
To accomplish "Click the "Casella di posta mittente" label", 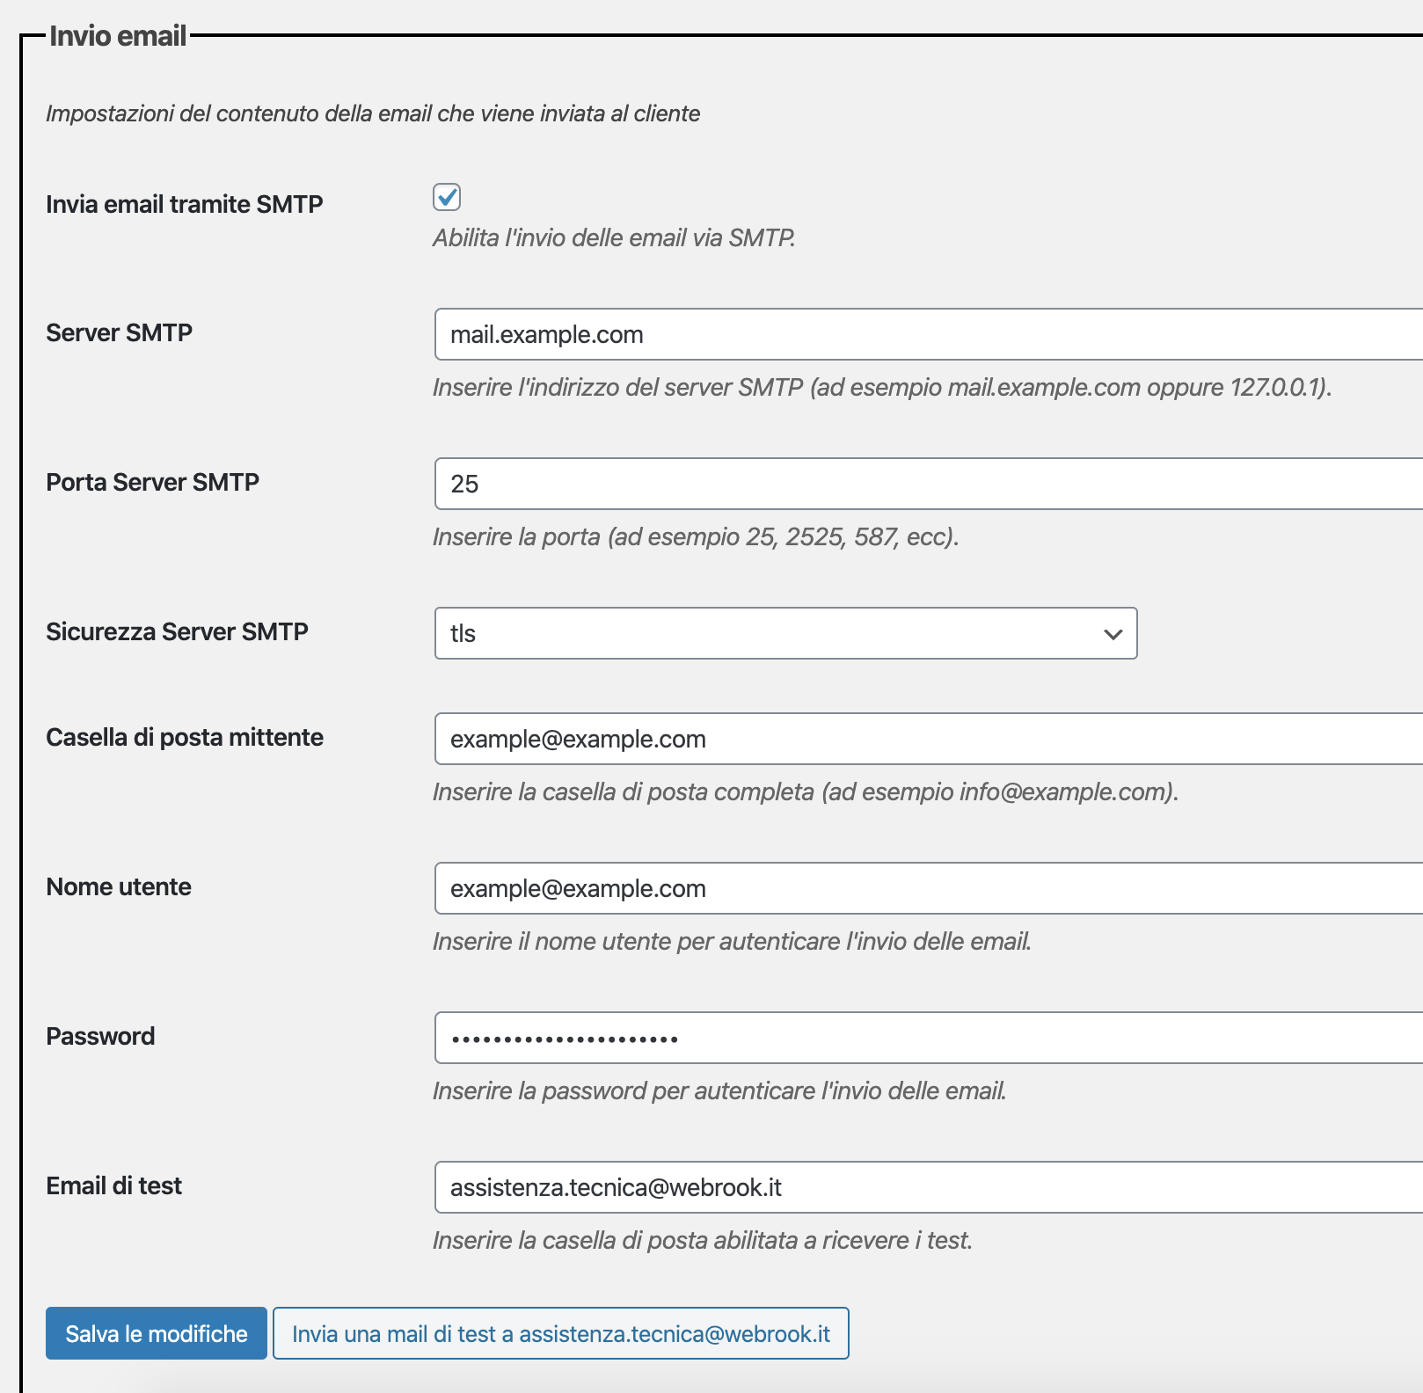I will point(185,737).
